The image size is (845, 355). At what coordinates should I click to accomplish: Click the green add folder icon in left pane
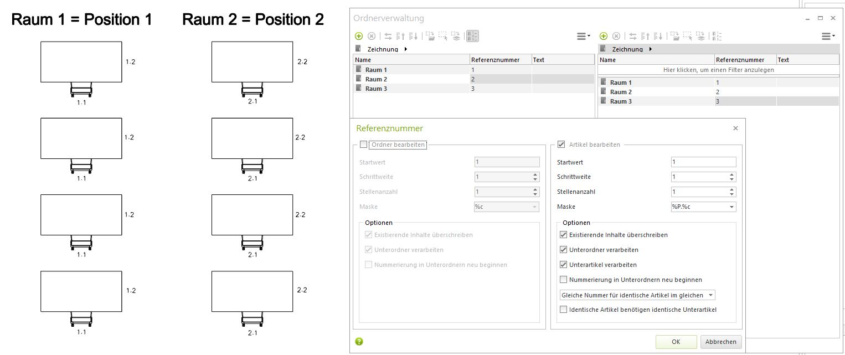pyautogui.click(x=359, y=36)
